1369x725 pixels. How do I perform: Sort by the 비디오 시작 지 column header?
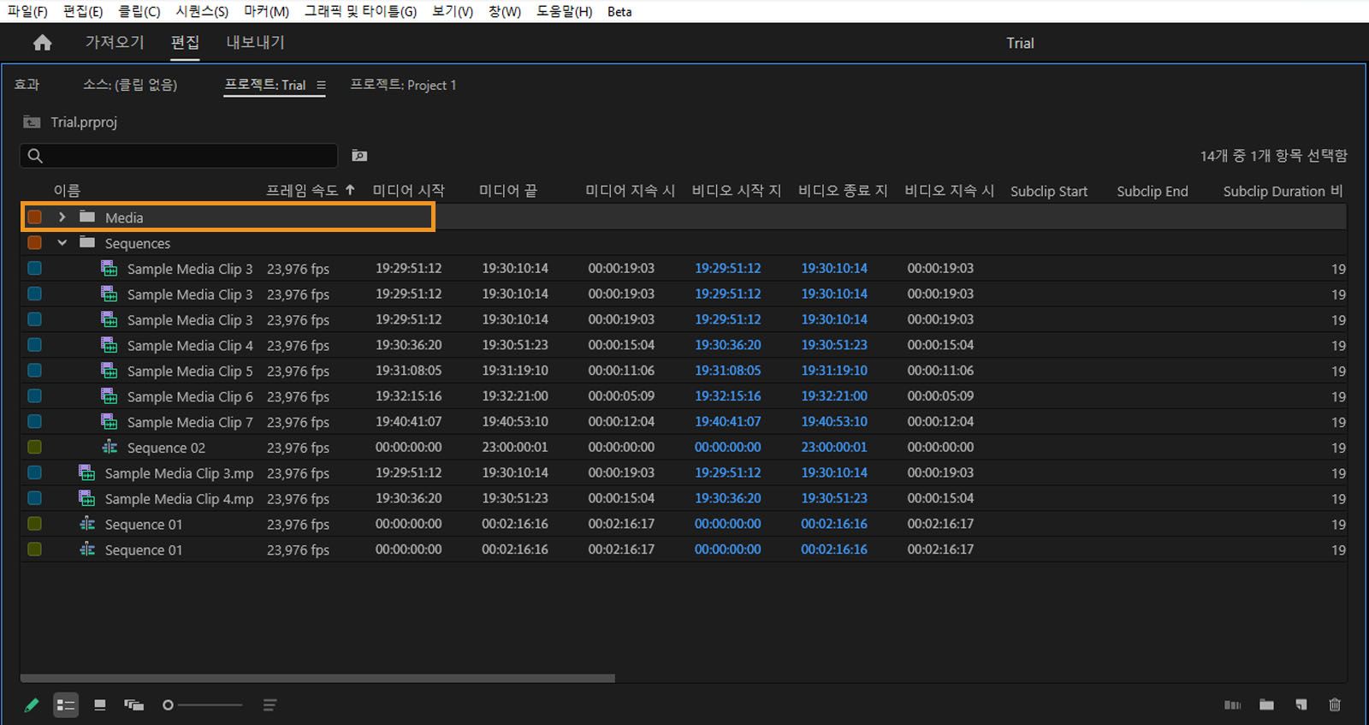[737, 190]
